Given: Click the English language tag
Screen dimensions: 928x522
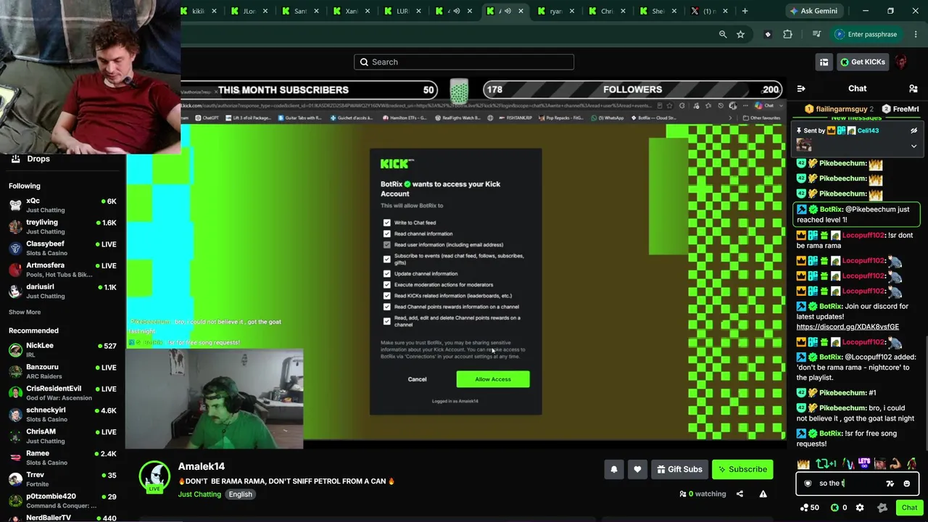Looking at the screenshot, I should [x=240, y=494].
